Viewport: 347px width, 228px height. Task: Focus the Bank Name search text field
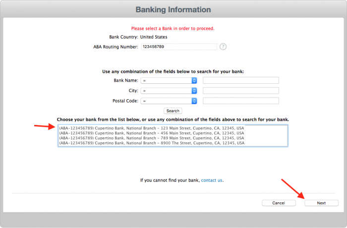(x=240, y=80)
